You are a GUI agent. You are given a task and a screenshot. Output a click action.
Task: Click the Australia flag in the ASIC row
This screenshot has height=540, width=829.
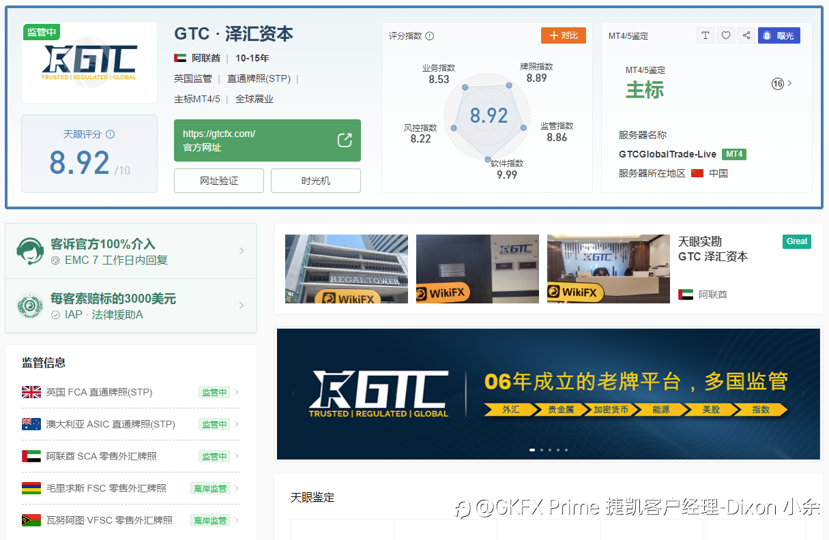coord(31,424)
